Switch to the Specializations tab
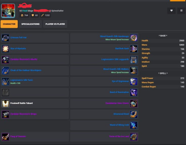Image resolution: width=186 pixels, height=145 pixels. click(x=30, y=24)
